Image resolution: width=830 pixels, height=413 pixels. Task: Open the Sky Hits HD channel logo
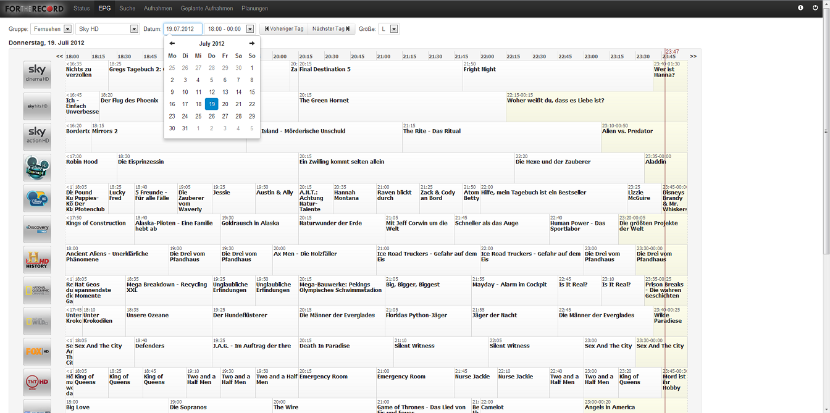pyautogui.click(x=37, y=106)
